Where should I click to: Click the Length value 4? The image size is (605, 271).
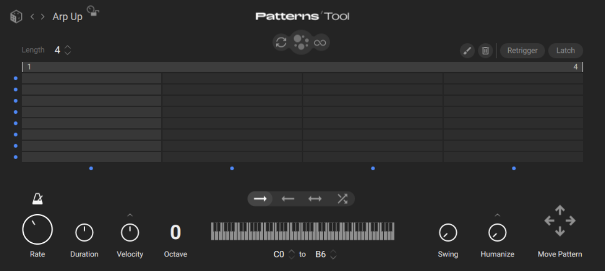pyautogui.click(x=57, y=50)
